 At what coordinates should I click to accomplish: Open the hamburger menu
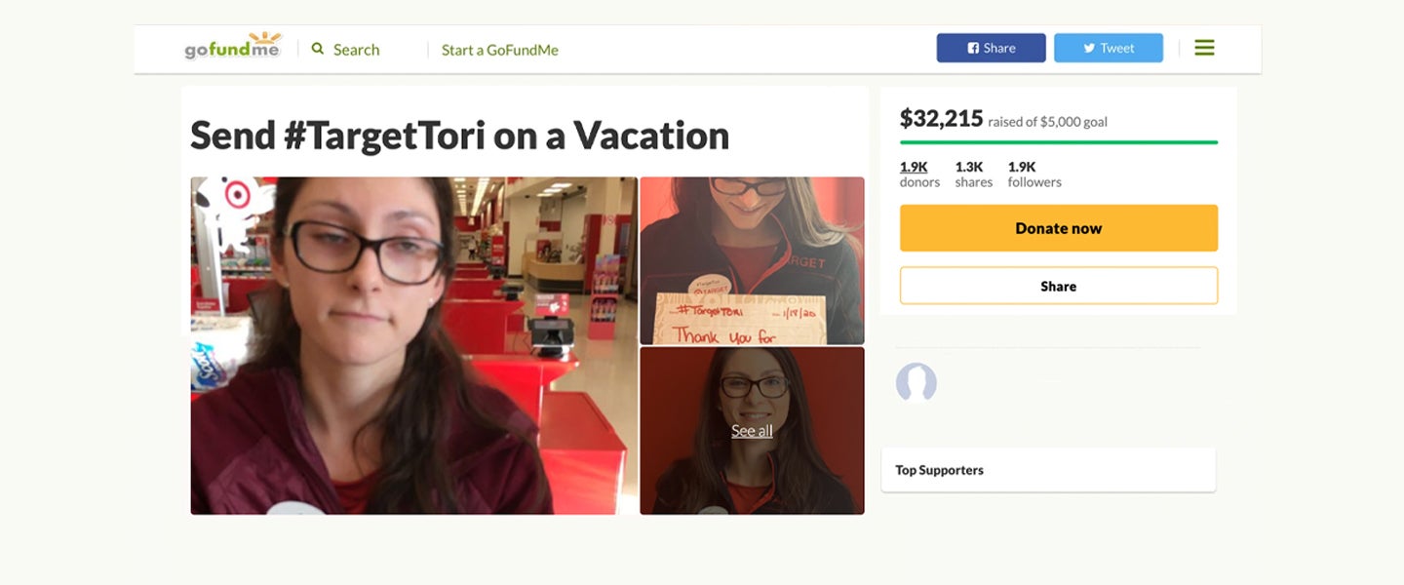tap(1204, 48)
